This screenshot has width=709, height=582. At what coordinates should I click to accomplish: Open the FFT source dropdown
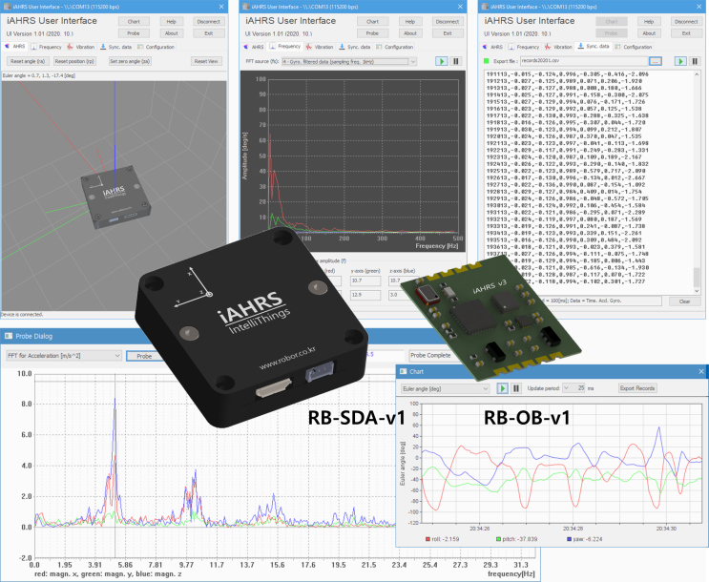click(349, 61)
